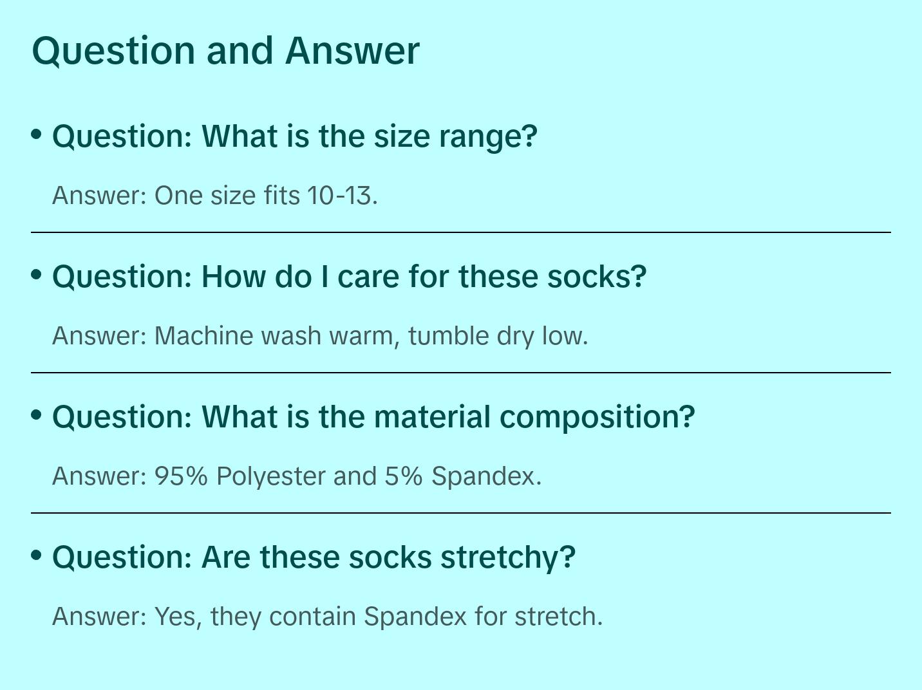Select the 'What is the material composition?' question

pos(373,417)
